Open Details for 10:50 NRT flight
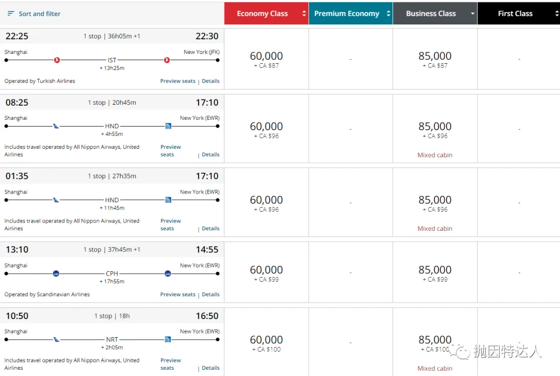 [211, 368]
